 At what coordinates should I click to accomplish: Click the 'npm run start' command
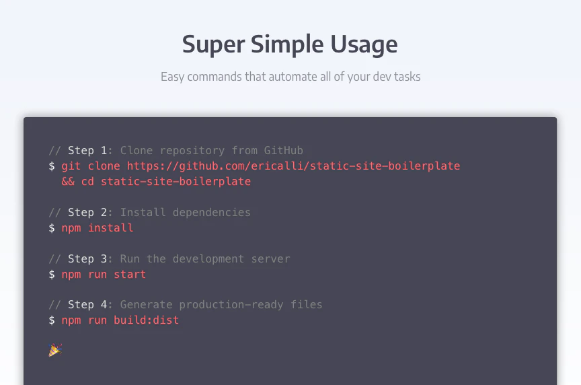click(x=104, y=275)
